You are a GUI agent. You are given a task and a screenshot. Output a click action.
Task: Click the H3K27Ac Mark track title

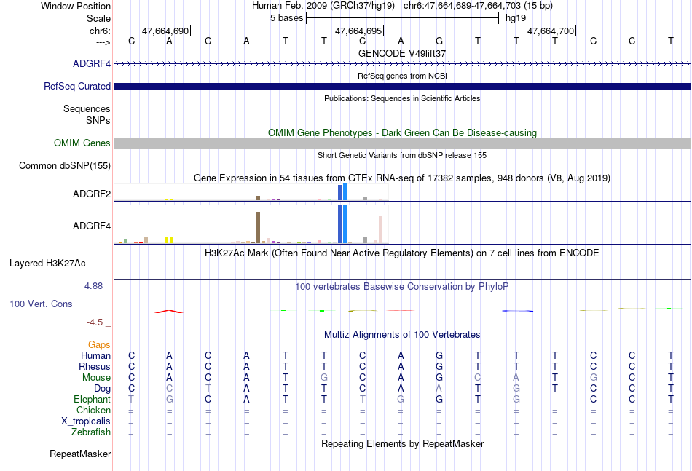402,253
